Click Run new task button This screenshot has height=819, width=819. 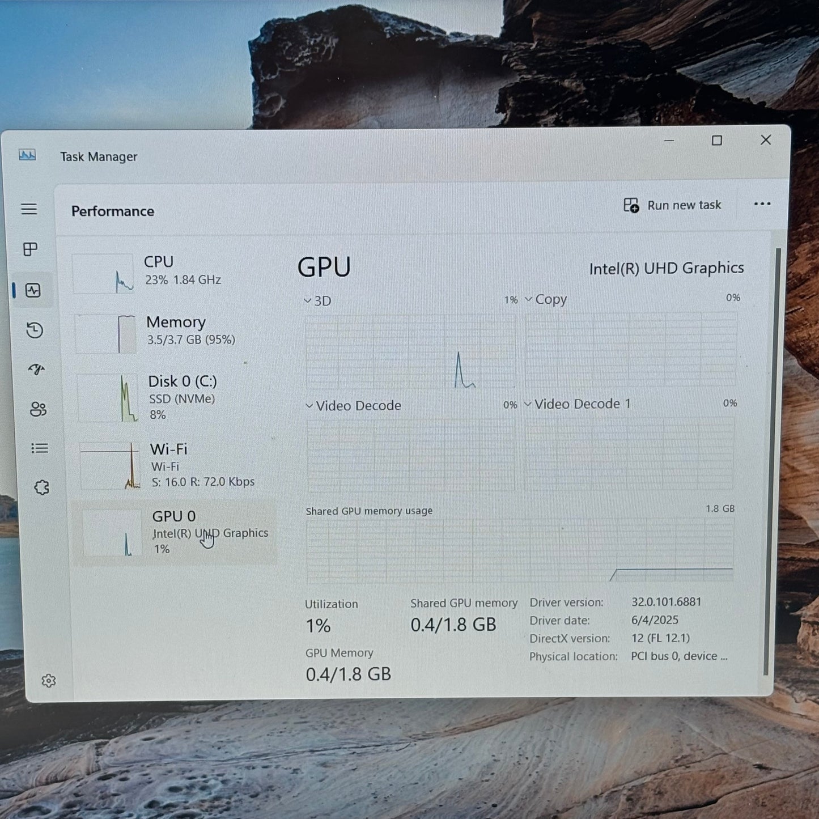[x=672, y=205]
